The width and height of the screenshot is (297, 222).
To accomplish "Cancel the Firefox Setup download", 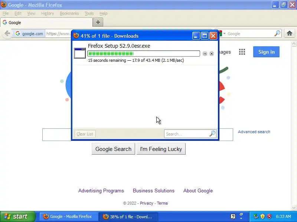I will [212, 54].
